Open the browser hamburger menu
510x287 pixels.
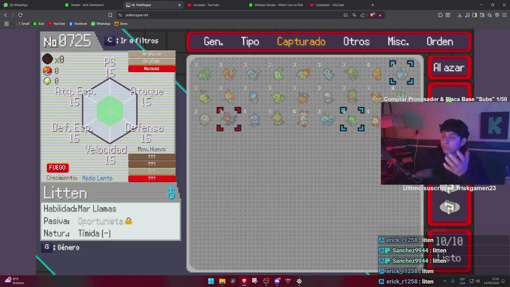(504, 15)
